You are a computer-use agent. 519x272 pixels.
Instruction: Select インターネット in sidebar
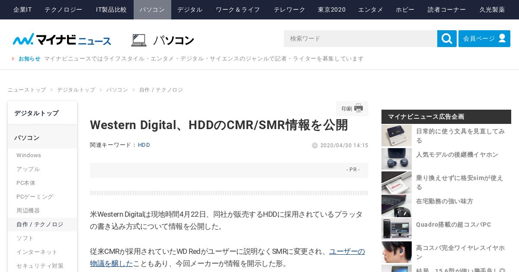pos(42,252)
